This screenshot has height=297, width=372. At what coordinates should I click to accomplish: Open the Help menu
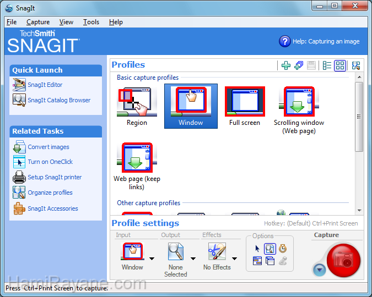pos(116,22)
